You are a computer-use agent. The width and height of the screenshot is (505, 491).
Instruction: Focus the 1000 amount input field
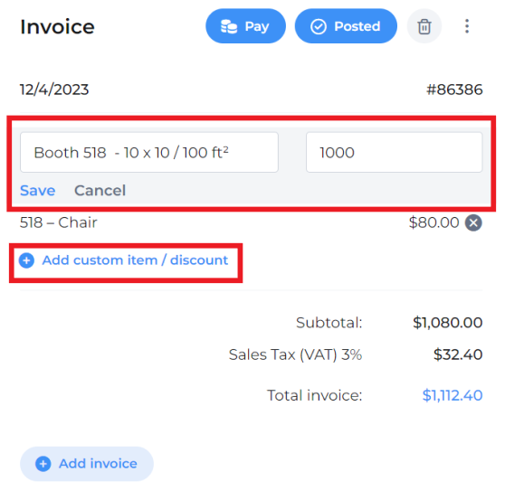[394, 153]
